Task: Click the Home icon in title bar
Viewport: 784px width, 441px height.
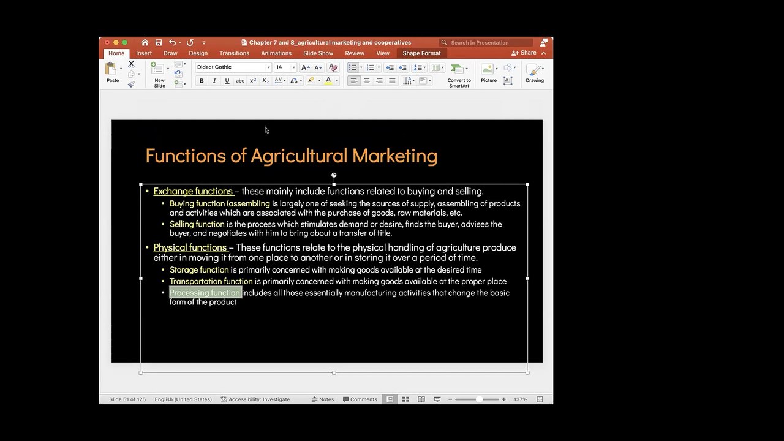Action: (145, 42)
